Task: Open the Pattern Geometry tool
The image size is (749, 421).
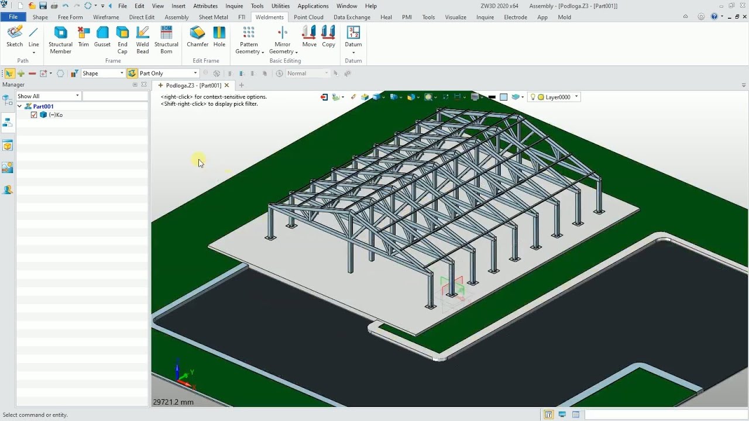Action: pyautogui.click(x=249, y=40)
